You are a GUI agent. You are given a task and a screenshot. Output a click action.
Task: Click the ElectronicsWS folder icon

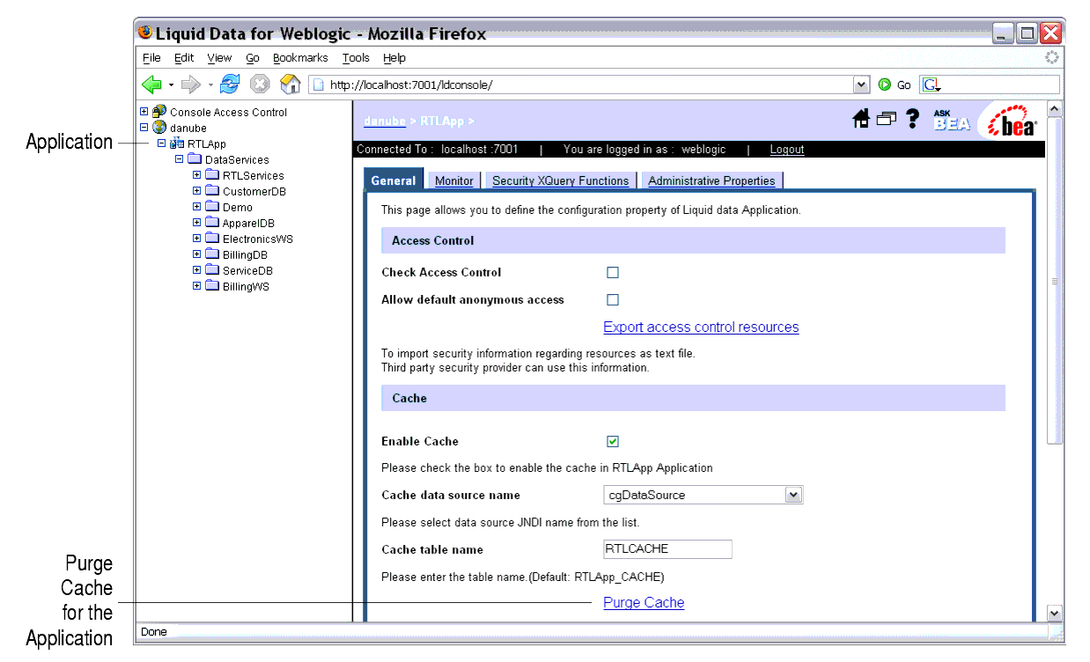tap(212, 239)
